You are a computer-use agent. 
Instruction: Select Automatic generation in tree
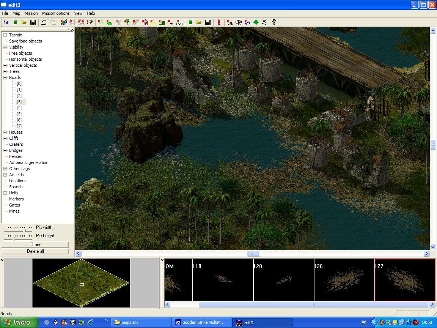pos(29,162)
